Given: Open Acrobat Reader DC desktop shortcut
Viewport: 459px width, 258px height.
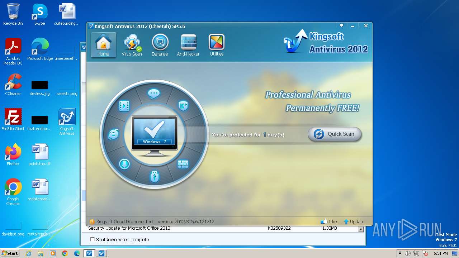Looking at the screenshot, I should tap(13, 52).
